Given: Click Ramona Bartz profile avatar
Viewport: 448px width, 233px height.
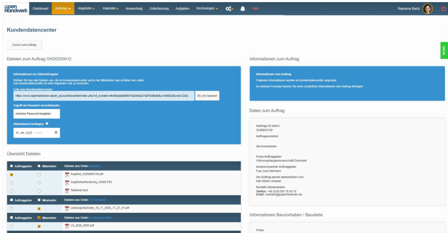Looking at the screenshot, I should coord(427,8).
